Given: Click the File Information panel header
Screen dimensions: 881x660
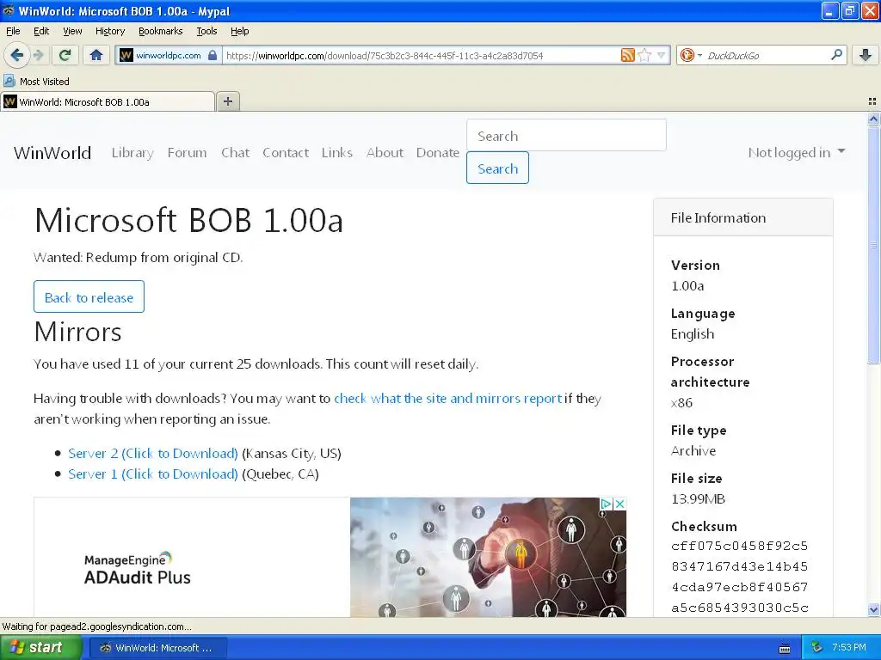Looking at the screenshot, I should (x=742, y=217).
